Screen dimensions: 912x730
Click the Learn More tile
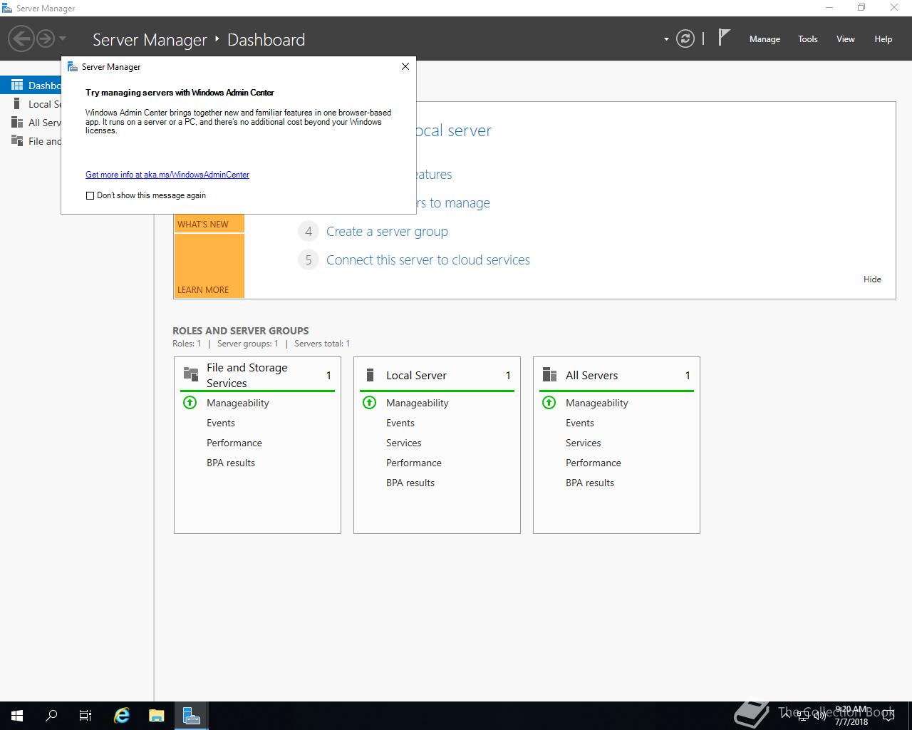click(209, 265)
